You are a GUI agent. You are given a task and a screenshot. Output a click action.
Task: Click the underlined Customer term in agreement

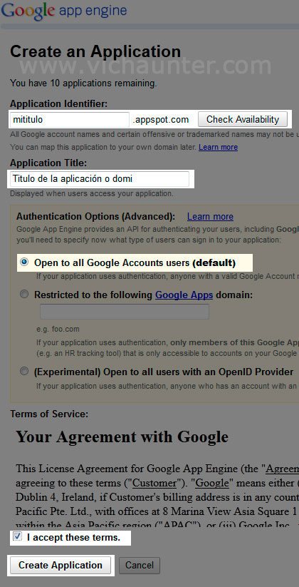(x=154, y=483)
